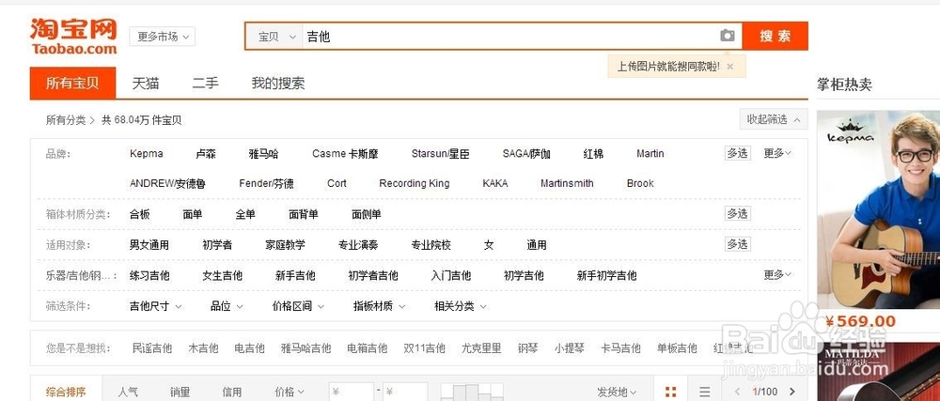Click 多选 in the 箱体材质分类 row
The width and height of the screenshot is (940, 401).
point(737,214)
